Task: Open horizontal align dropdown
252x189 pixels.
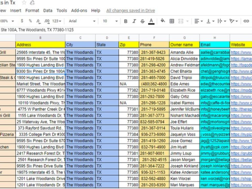Action: point(198,21)
